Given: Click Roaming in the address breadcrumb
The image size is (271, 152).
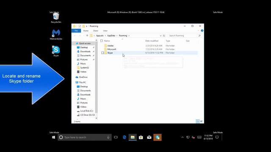Looking at the screenshot, I should (123, 35).
